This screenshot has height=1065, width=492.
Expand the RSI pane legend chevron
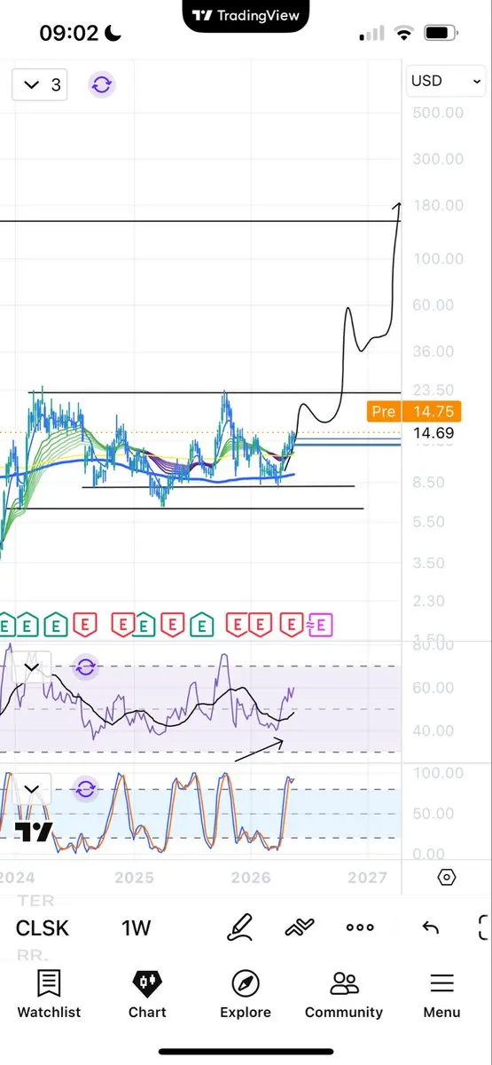[x=32, y=667]
